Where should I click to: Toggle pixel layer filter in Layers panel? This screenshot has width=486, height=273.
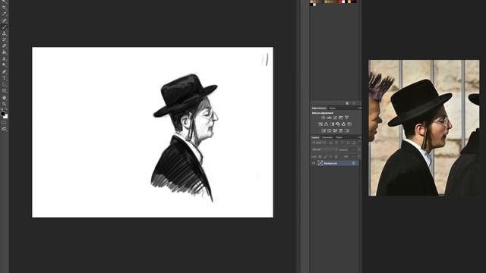point(330,143)
